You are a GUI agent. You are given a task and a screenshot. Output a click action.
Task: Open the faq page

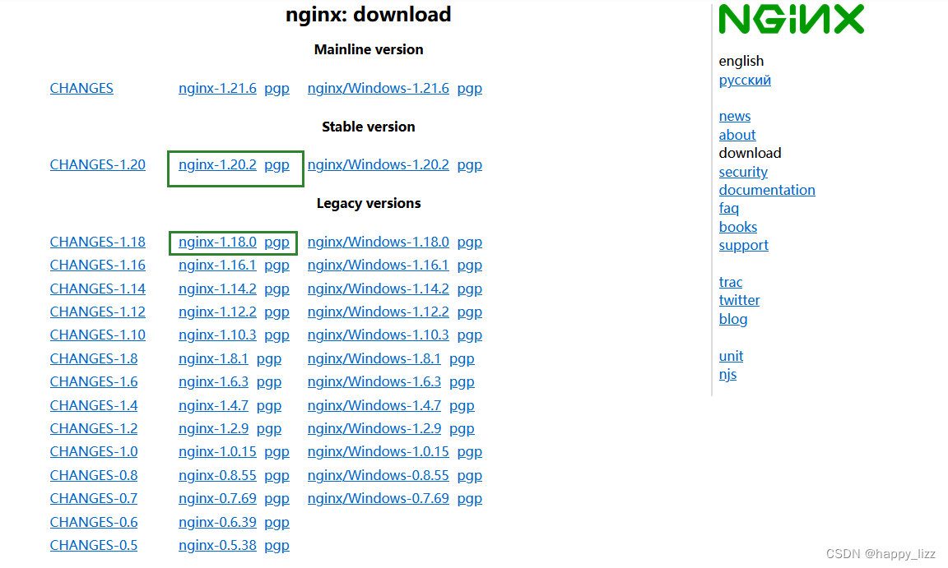(728, 208)
